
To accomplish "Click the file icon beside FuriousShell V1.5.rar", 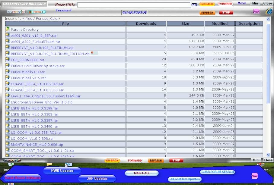I will [8, 77].
